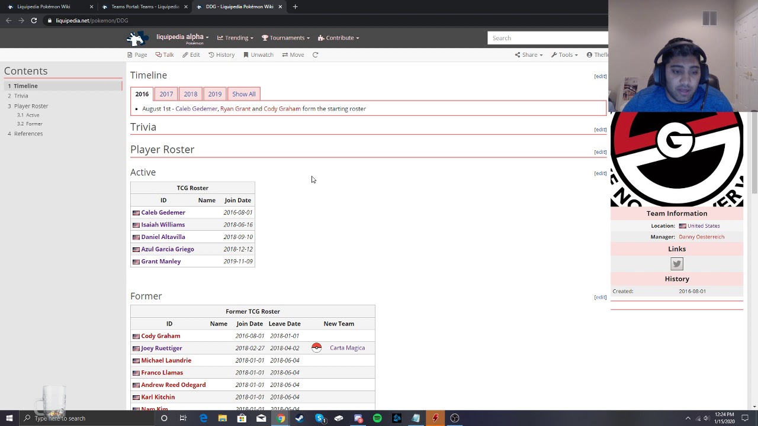Screen dimensions: 758x426
Task: Open Michael Laundrie player page
Action: [166, 360]
